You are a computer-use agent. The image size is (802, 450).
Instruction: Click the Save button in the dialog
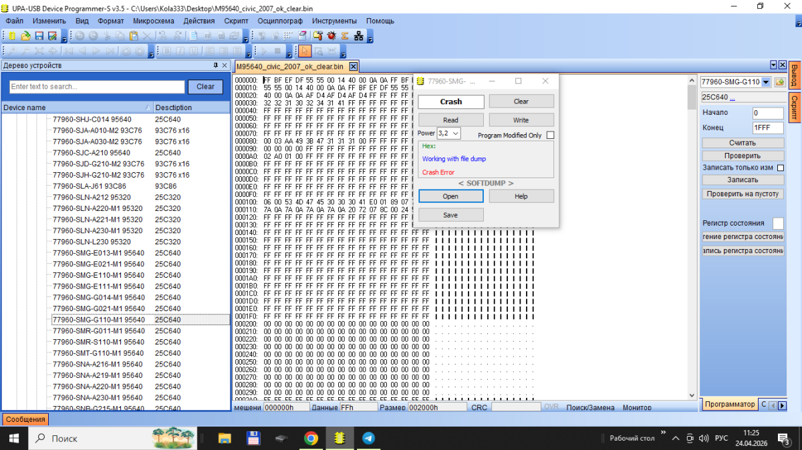(x=451, y=215)
